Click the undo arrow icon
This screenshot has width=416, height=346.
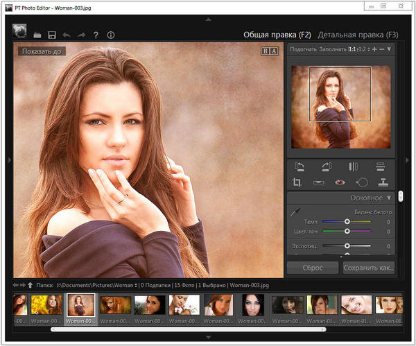(67, 35)
